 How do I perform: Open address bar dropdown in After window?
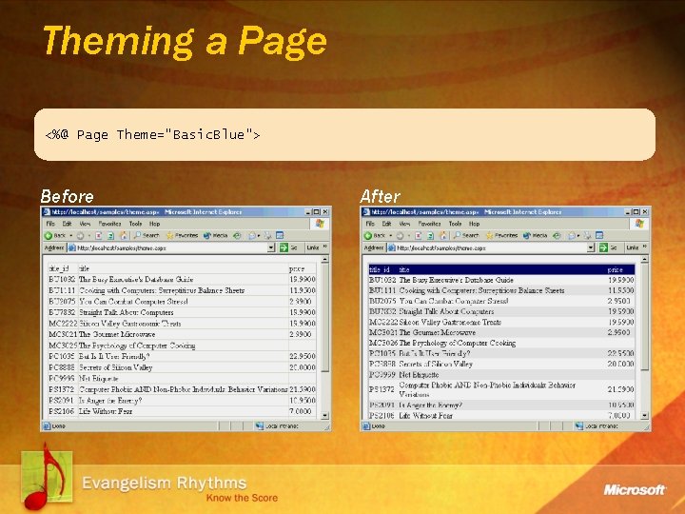pos(591,247)
